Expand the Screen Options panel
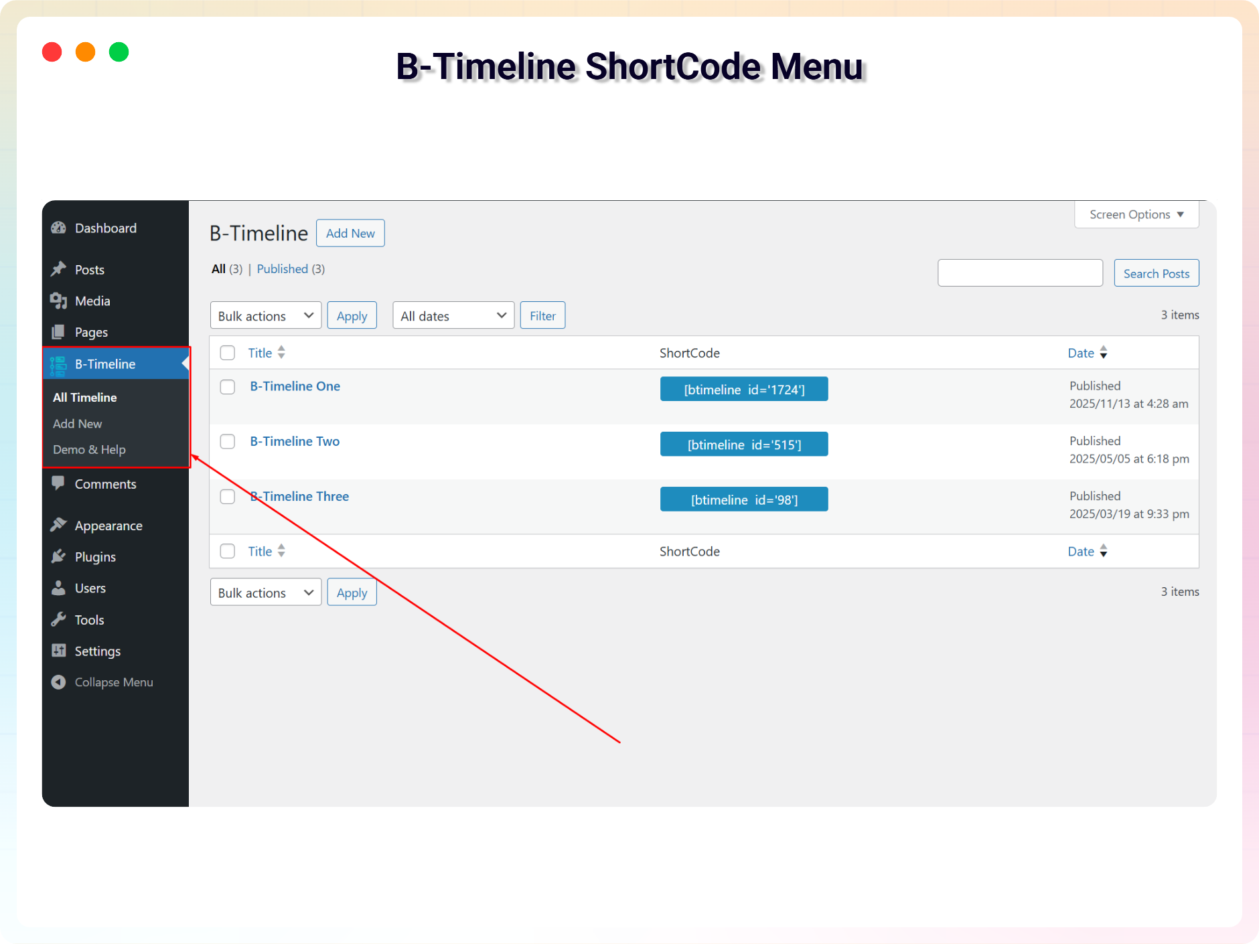The image size is (1259, 944). coord(1136,214)
